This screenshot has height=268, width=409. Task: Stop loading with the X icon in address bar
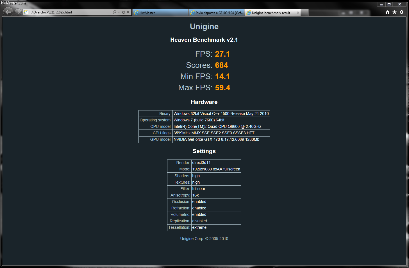tap(128, 12)
